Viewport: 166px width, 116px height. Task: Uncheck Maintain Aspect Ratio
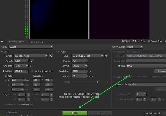point(32,71)
